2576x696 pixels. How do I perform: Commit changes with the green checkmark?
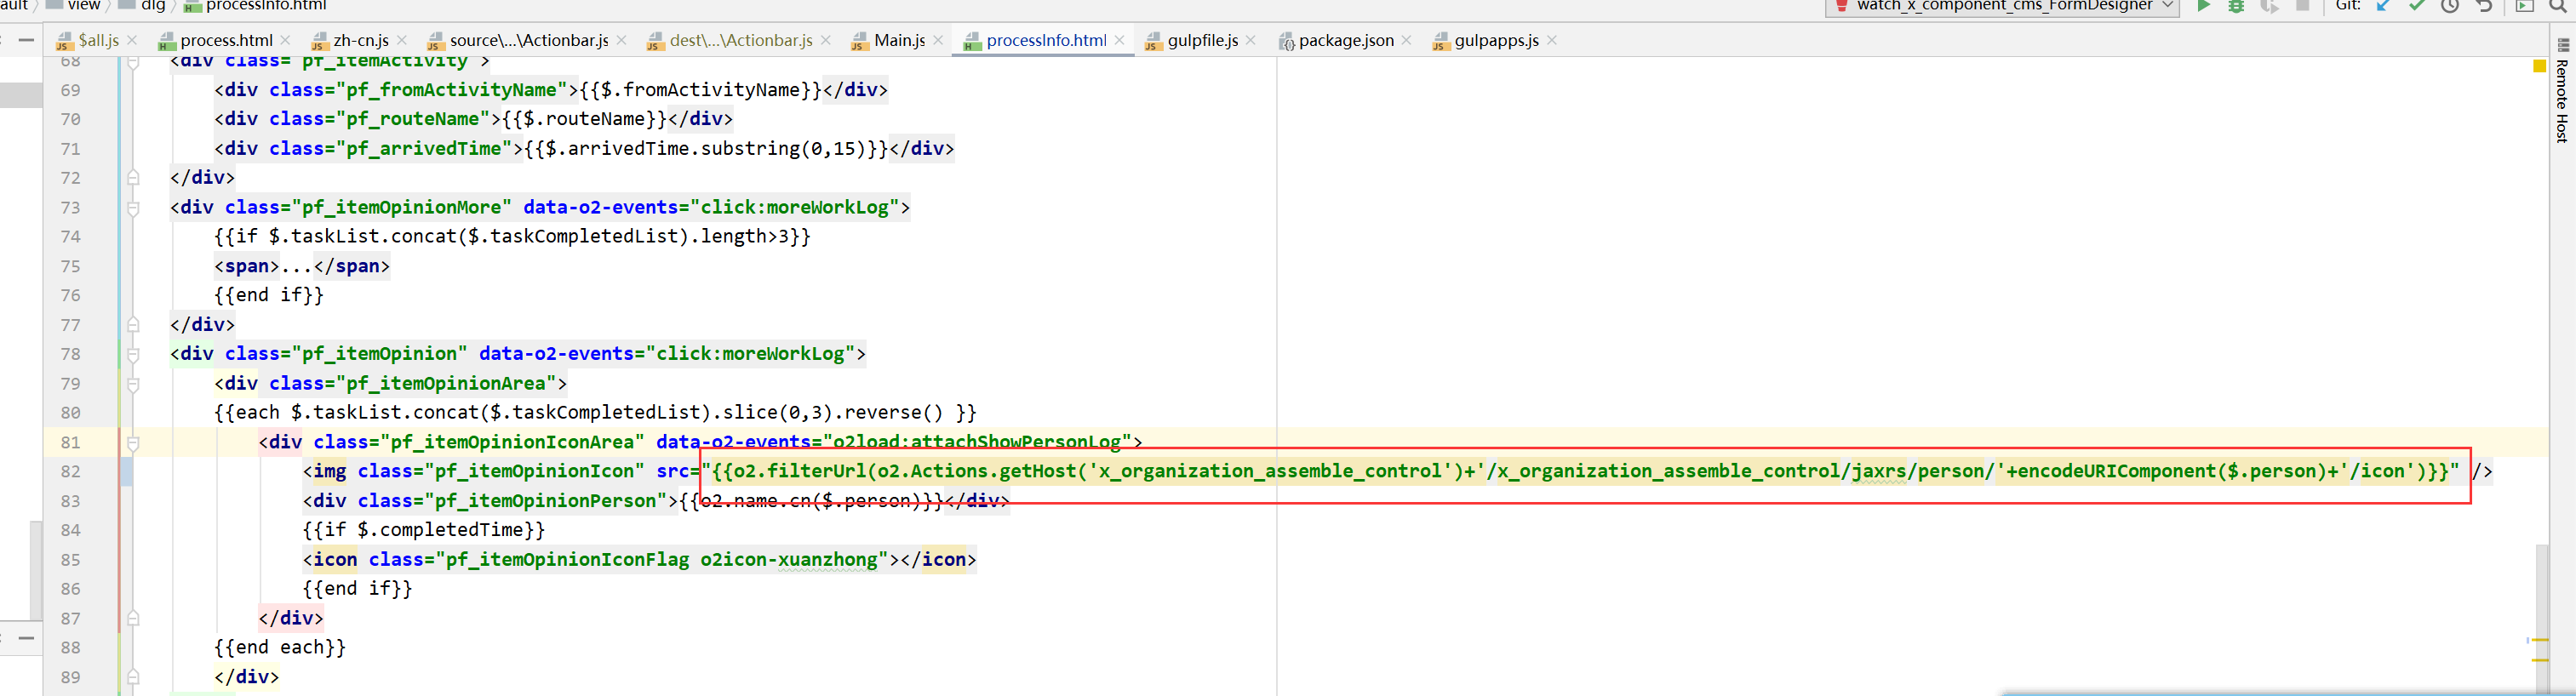tap(2417, 6)
